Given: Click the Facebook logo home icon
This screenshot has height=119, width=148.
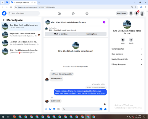Looking at the screenshot, I should (4, 13).
